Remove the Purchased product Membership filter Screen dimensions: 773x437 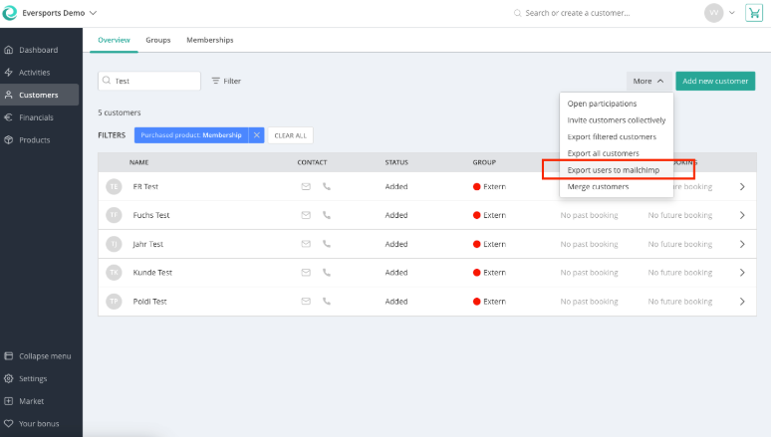[x=256, y=135]
